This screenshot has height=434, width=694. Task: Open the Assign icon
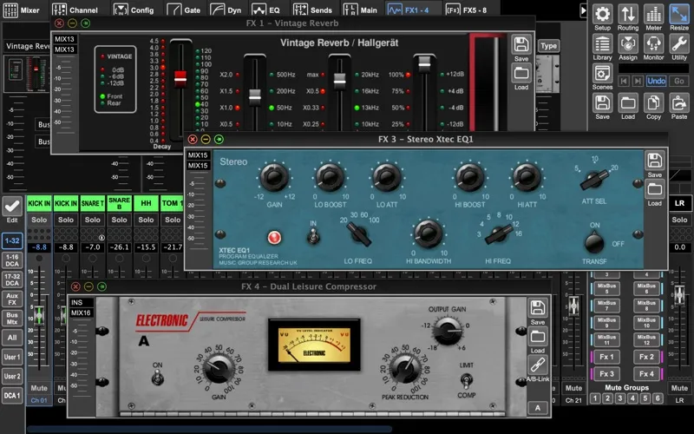(x=627, y=44)
